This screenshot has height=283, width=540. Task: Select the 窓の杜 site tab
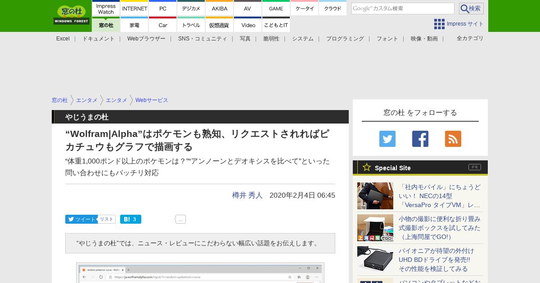coord(106,25)
